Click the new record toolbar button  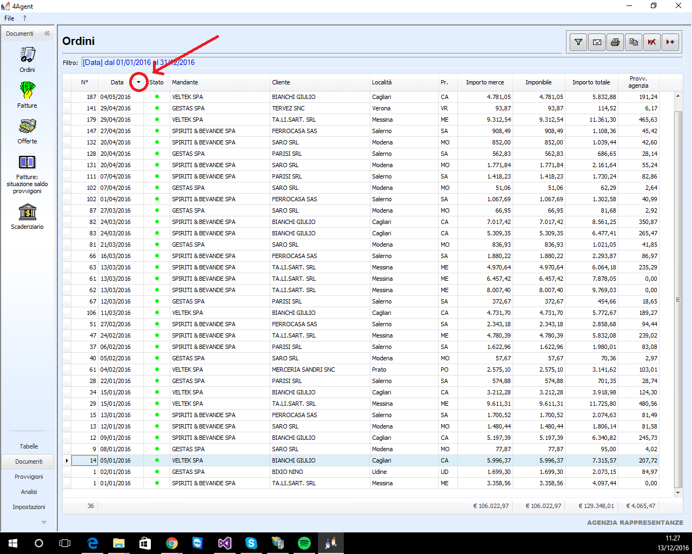[670, 42]
